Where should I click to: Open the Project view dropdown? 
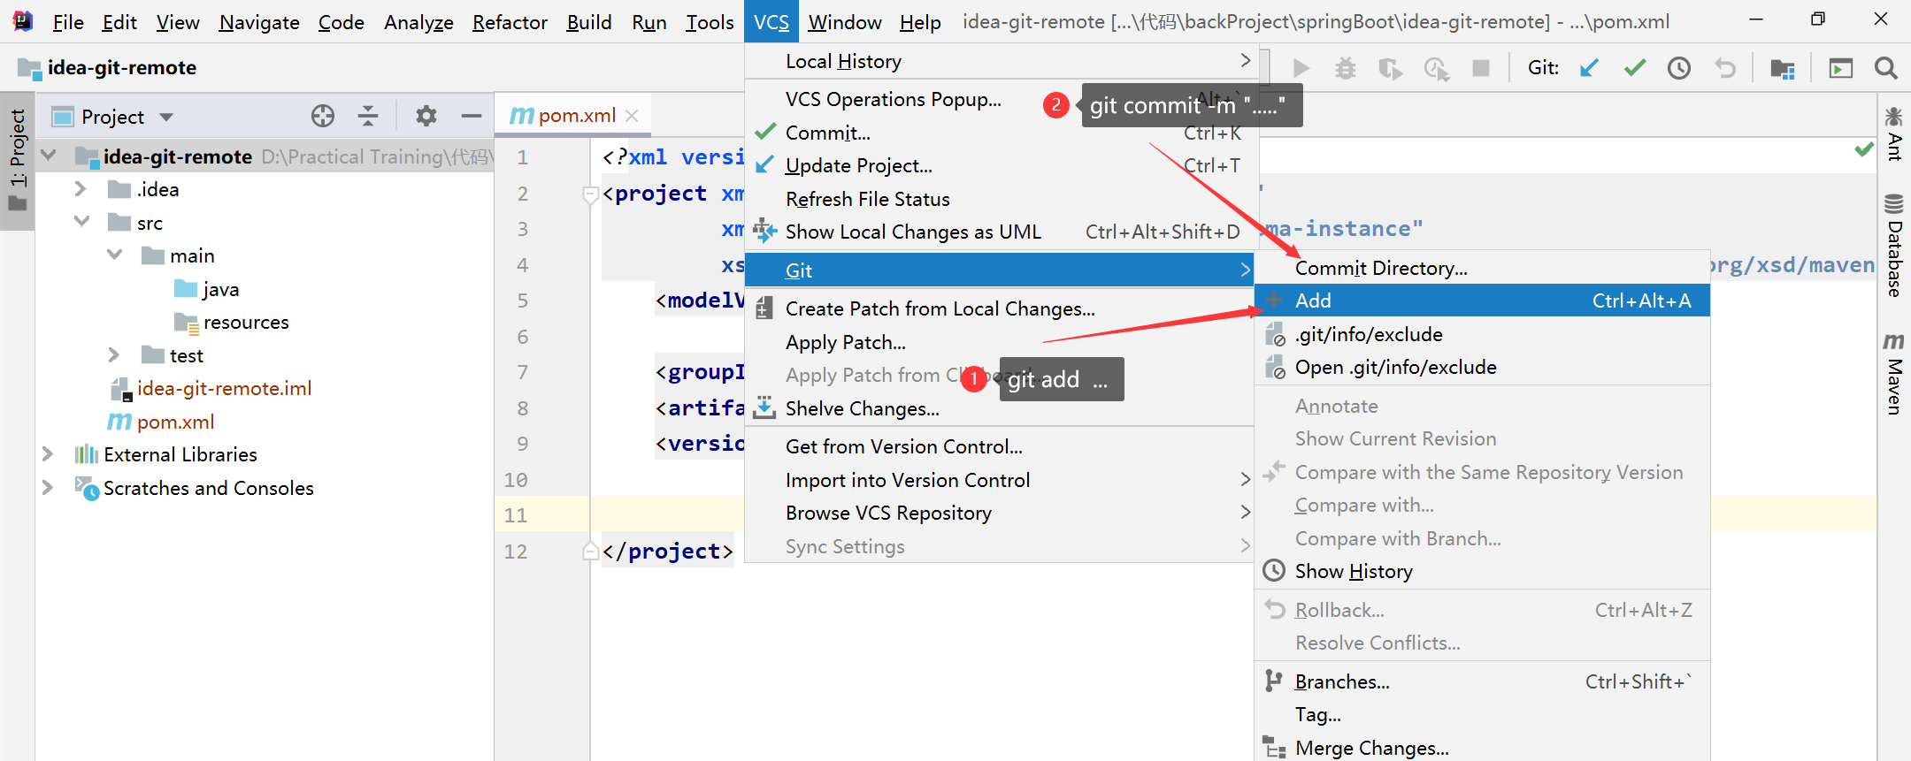tap(166, 117)
